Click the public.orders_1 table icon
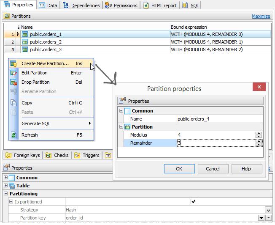This screenshot has height=225, width=275. point(25,34)
